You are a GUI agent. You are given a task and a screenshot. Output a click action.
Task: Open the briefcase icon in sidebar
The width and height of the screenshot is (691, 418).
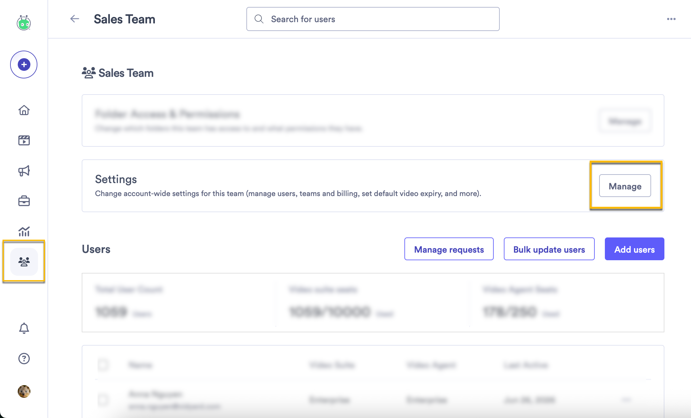[24, 201]
